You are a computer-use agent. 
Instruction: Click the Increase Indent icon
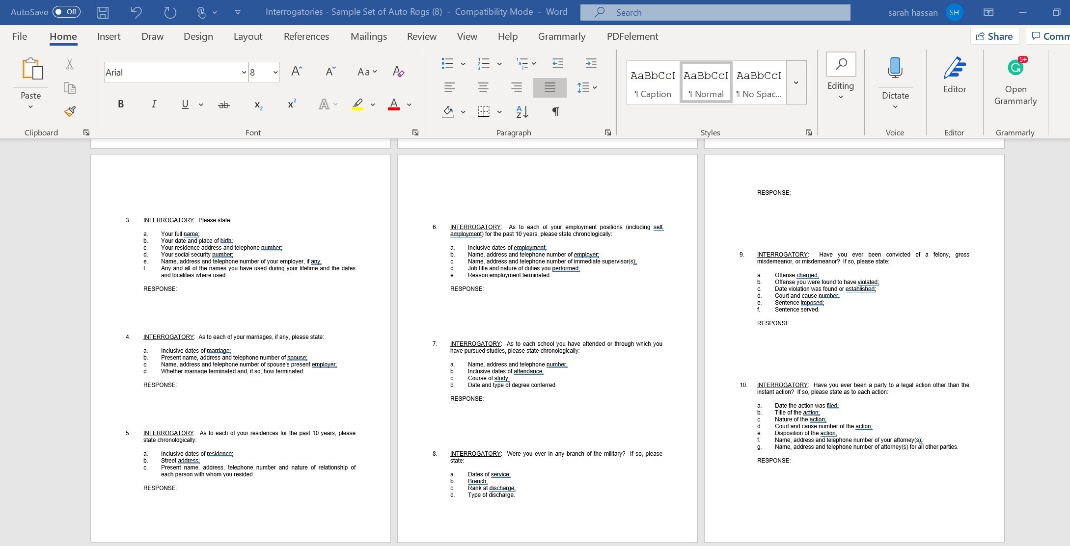591,63
